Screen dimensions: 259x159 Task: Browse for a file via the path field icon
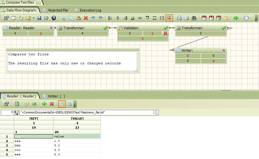pos(155,113)
